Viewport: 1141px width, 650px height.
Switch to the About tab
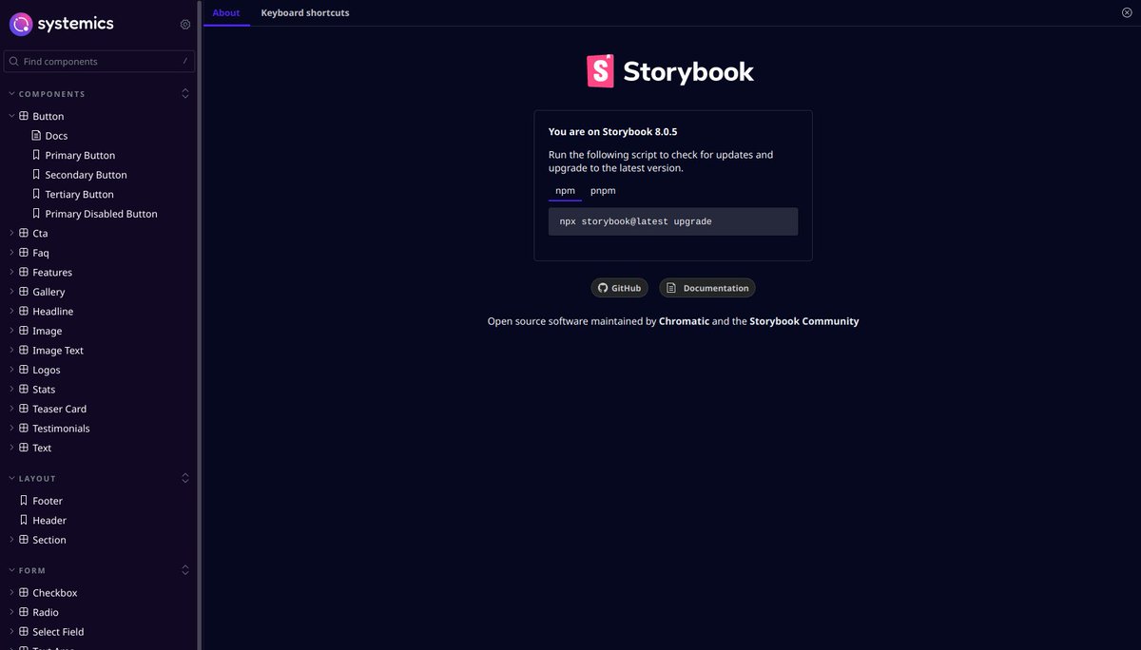[x=226, y=13]
